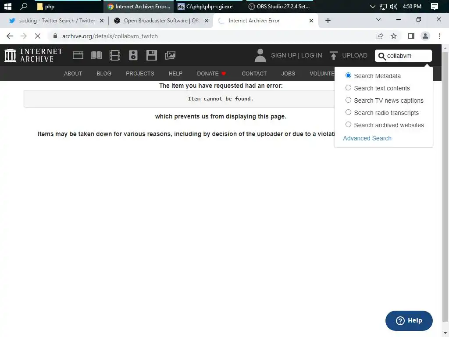Open the HELP nav item
The width and height of the screenshot is (449, 337).
(175, 74)
